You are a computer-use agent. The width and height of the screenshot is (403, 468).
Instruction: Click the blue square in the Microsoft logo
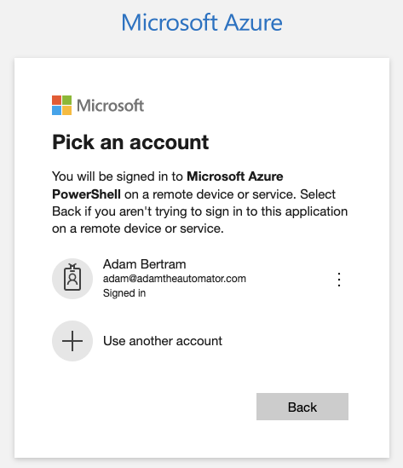point(57,110)
